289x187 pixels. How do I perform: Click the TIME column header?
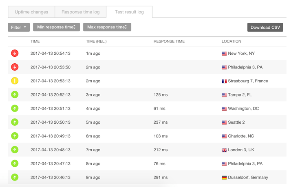(x=35, y=41)
